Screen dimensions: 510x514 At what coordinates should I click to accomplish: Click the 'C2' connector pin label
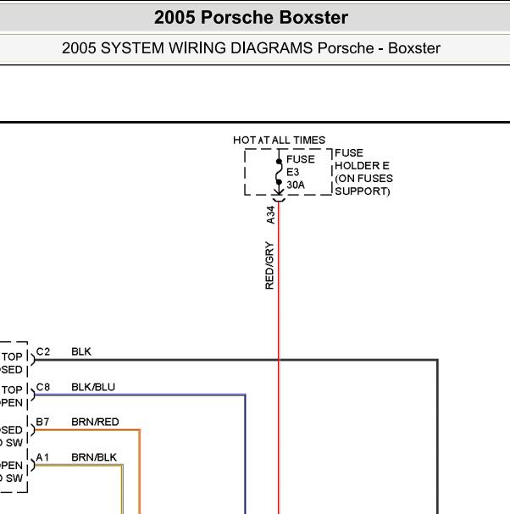tap(43, 351)
